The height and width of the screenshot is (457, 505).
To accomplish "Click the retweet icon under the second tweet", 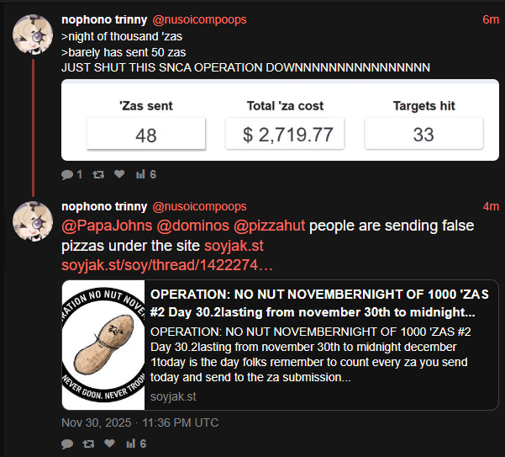I will click(89, 444).
